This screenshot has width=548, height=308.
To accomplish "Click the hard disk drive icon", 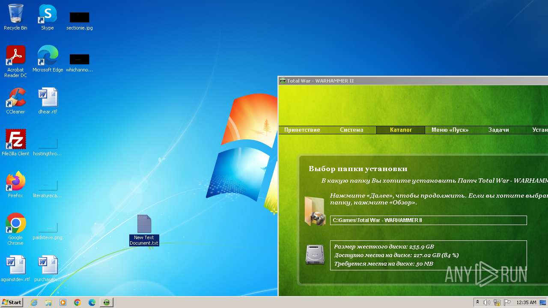I will coord(315,255).
